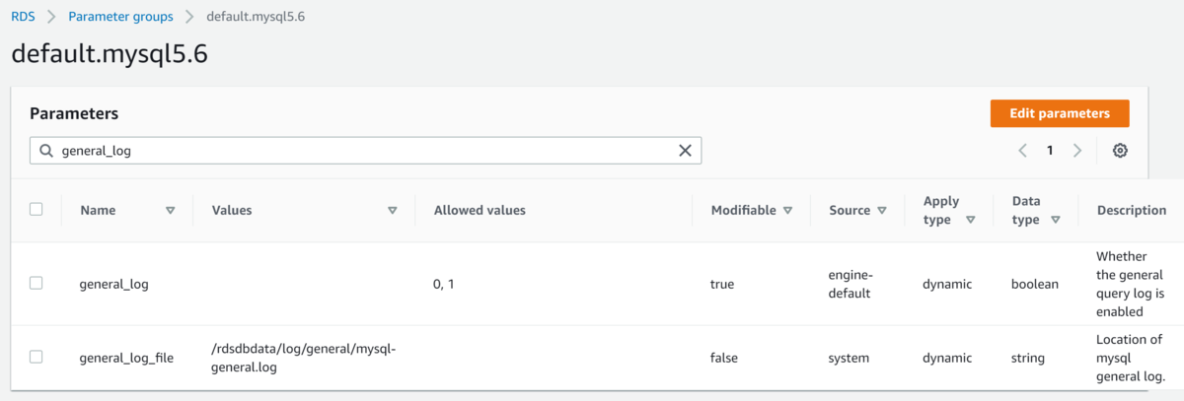Viewport: 1184px width, 401px height.
Task: Click the Parameters section heading
Action: coord(74,113)
